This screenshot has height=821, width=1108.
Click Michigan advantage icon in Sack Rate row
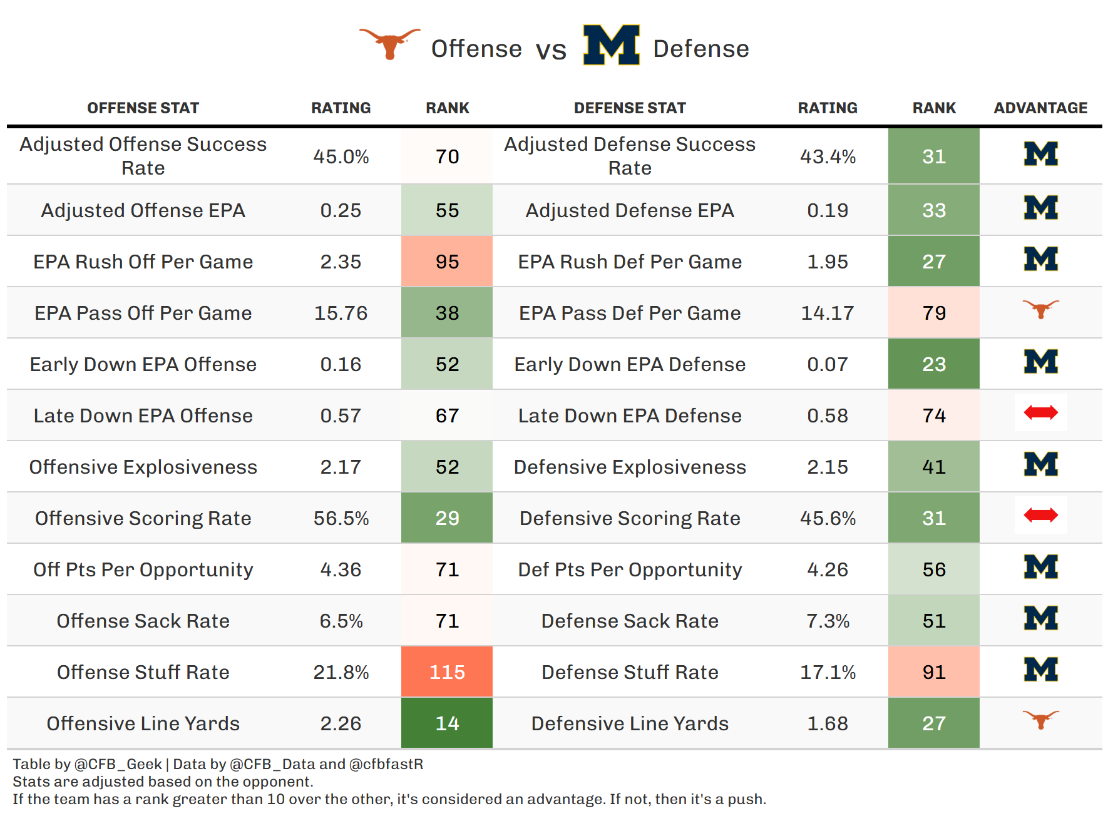pyautogui.click(x=1040, y=618)
